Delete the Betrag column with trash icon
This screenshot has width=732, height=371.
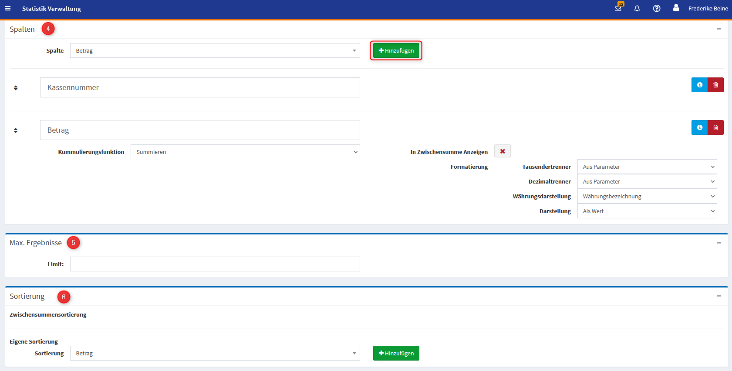(715, 127)
